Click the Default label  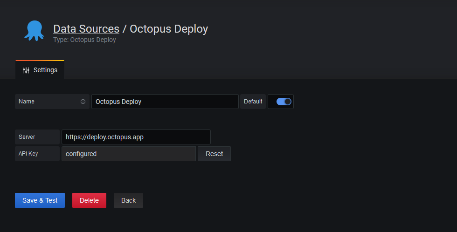pyautogui.click(x=253, y=102)
